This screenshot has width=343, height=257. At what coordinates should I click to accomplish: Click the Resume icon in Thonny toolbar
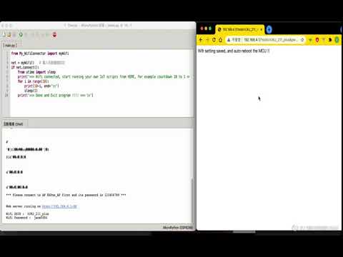(47, 35)
